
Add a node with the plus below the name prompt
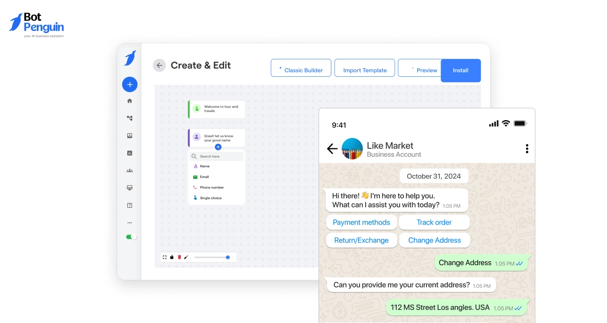point(218,147)
